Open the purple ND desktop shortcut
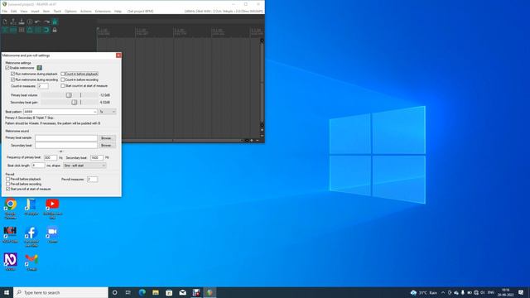The height and width of the screenshot is (298, 530). [11, 262]
